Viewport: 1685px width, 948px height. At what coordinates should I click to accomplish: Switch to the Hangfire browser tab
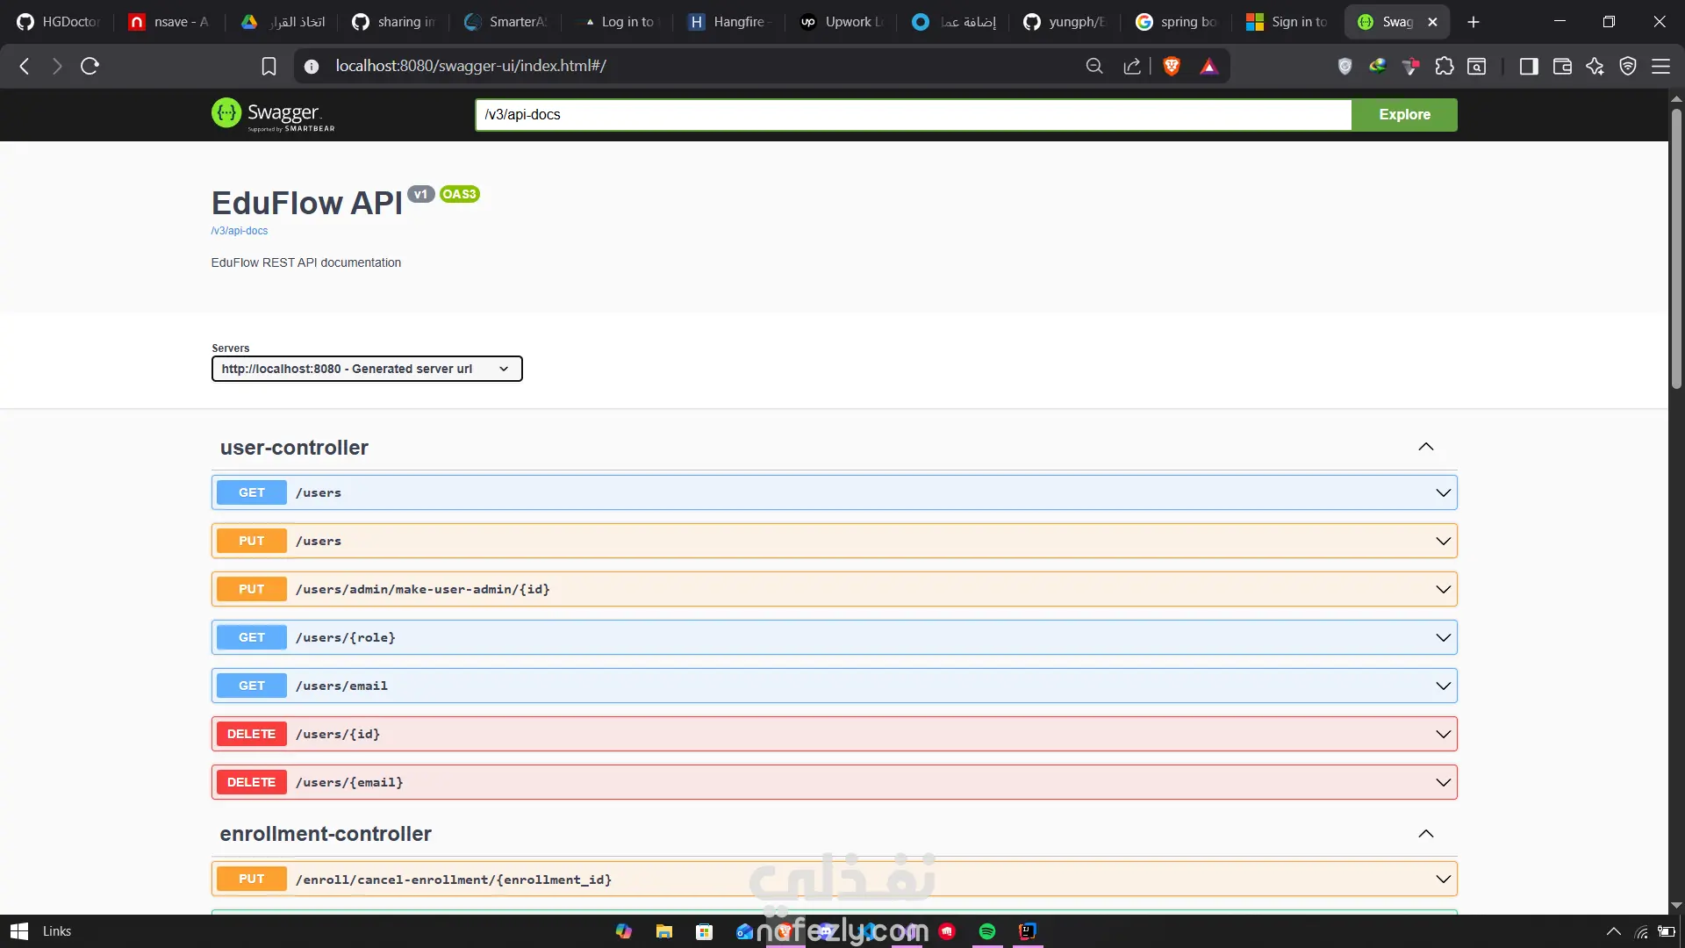tap(728, 22)
